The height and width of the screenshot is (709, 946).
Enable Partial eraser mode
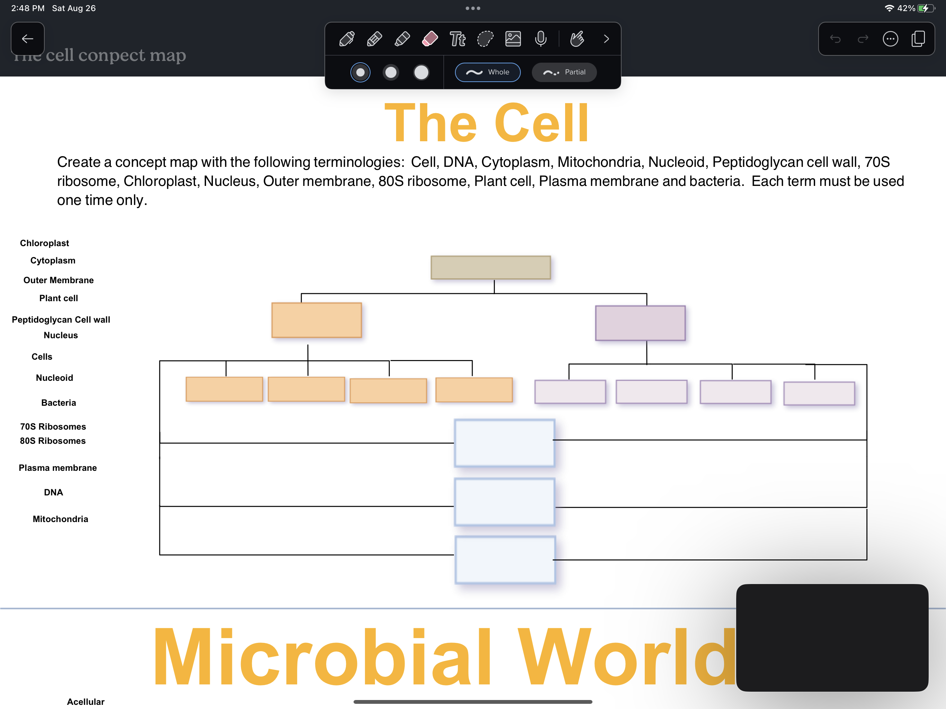click(x=564, y=72)
